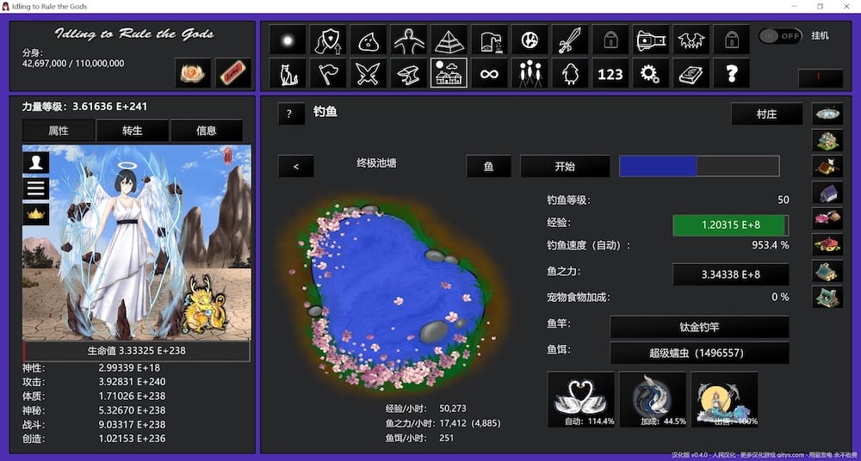Screen dimensions: 861x461
Task: Switch to the 转生 rebirth tab
Action: coord(133,131)
